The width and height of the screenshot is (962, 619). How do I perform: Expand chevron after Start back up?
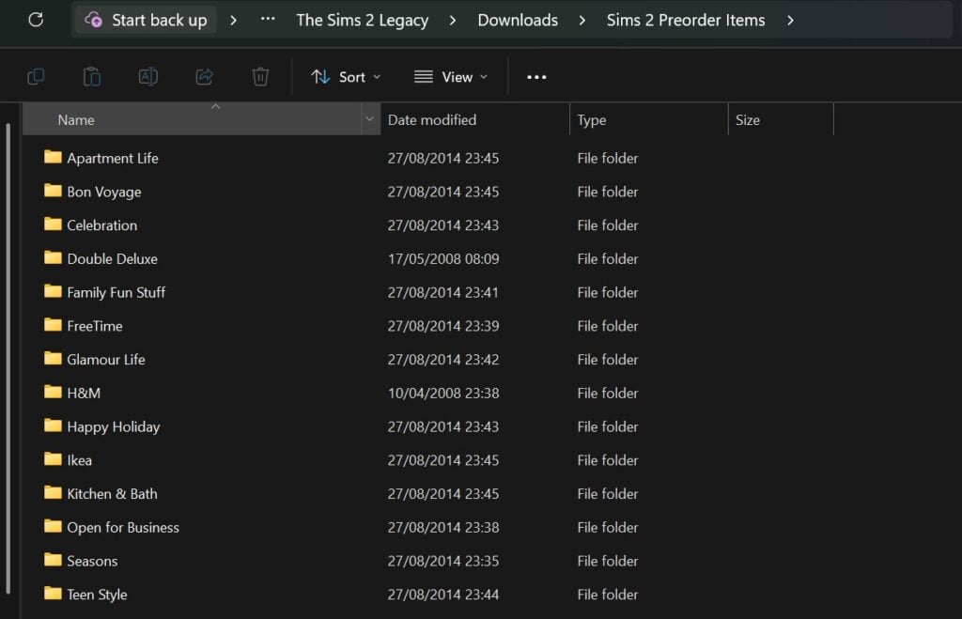point(233,21)
